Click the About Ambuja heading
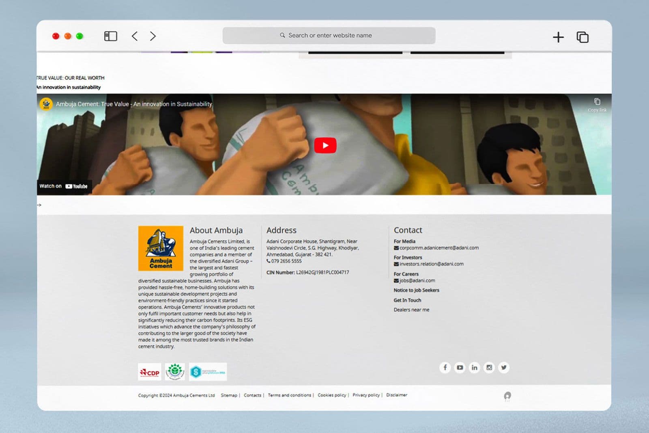The height and width of the screenshot is (433, 649). (216, 230)
